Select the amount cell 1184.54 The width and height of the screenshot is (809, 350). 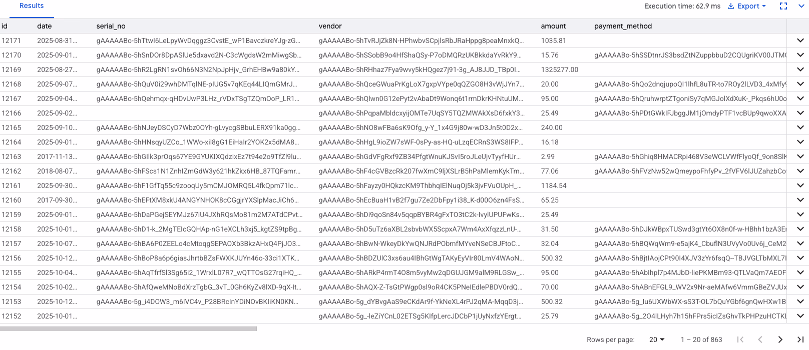tap(554, 185)
